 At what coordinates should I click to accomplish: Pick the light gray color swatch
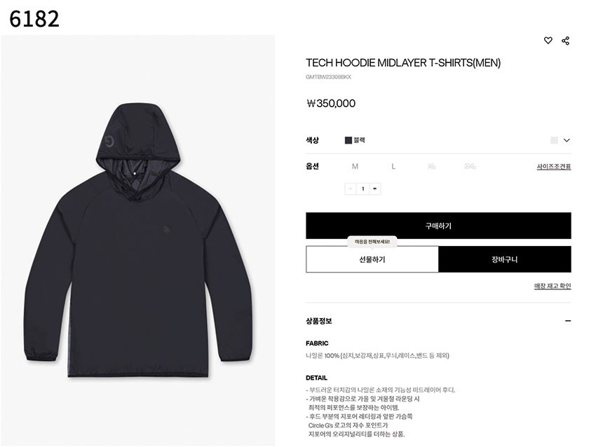(554, 140)
